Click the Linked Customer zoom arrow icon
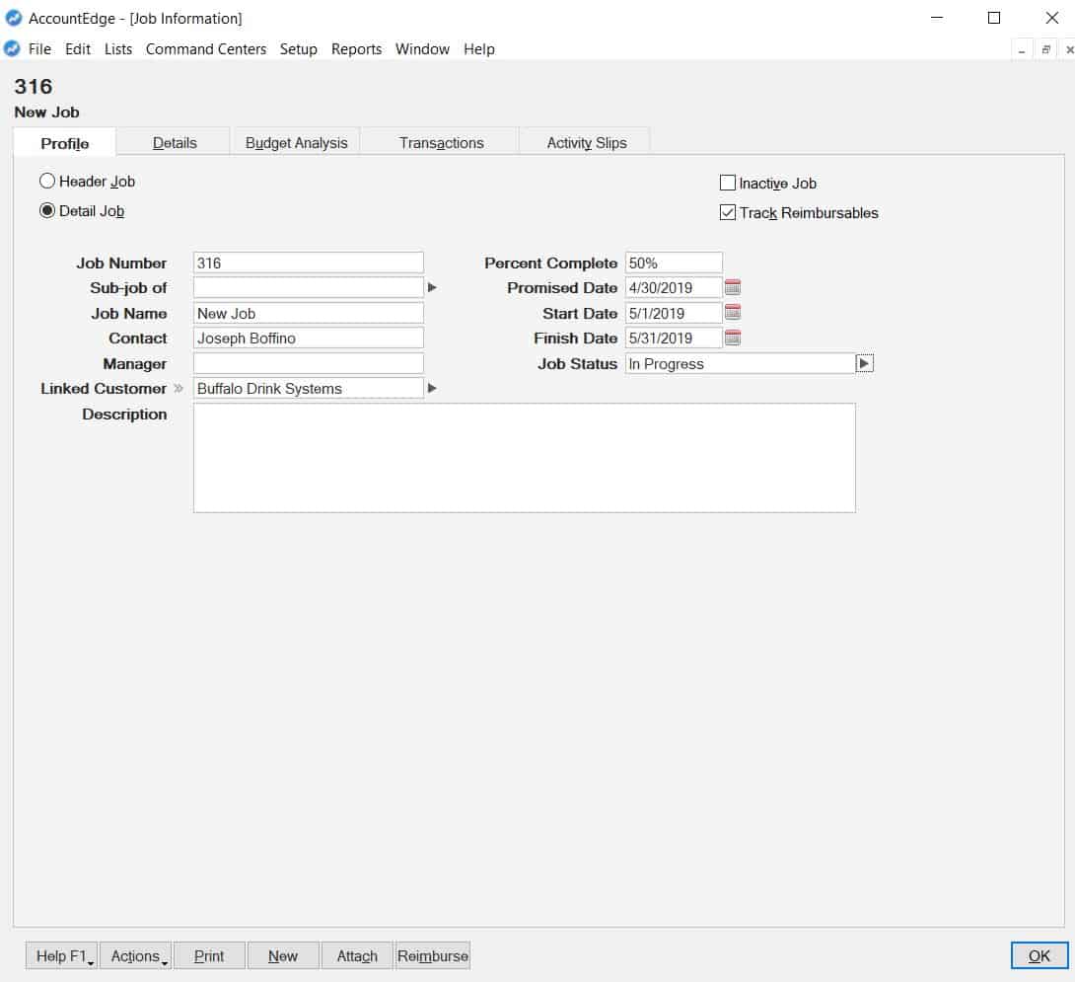 [x=179, y=389]
